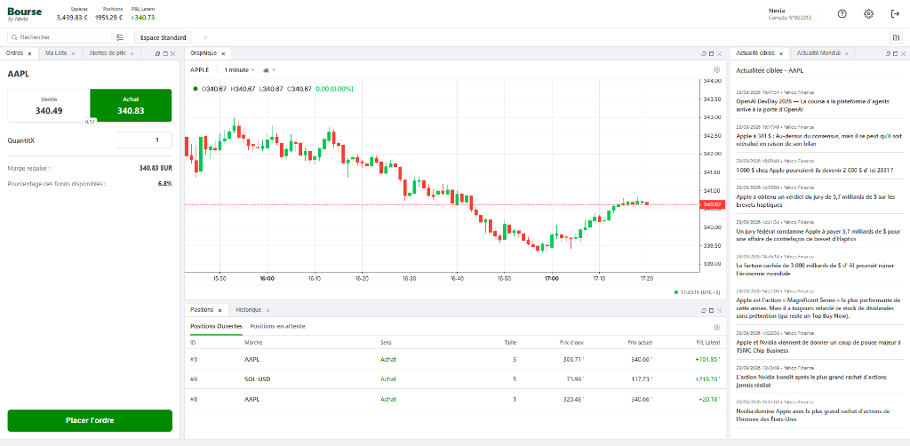
Task: Maximize the Graphique panel
Action: tap(712, 53)
